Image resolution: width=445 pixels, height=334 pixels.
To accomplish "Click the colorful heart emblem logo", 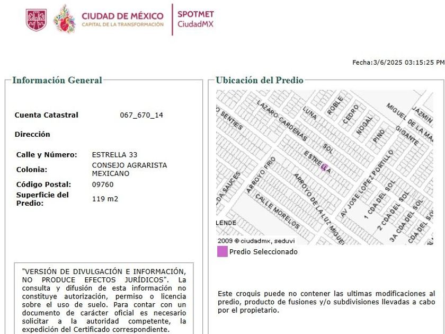I will click(65, 19).
